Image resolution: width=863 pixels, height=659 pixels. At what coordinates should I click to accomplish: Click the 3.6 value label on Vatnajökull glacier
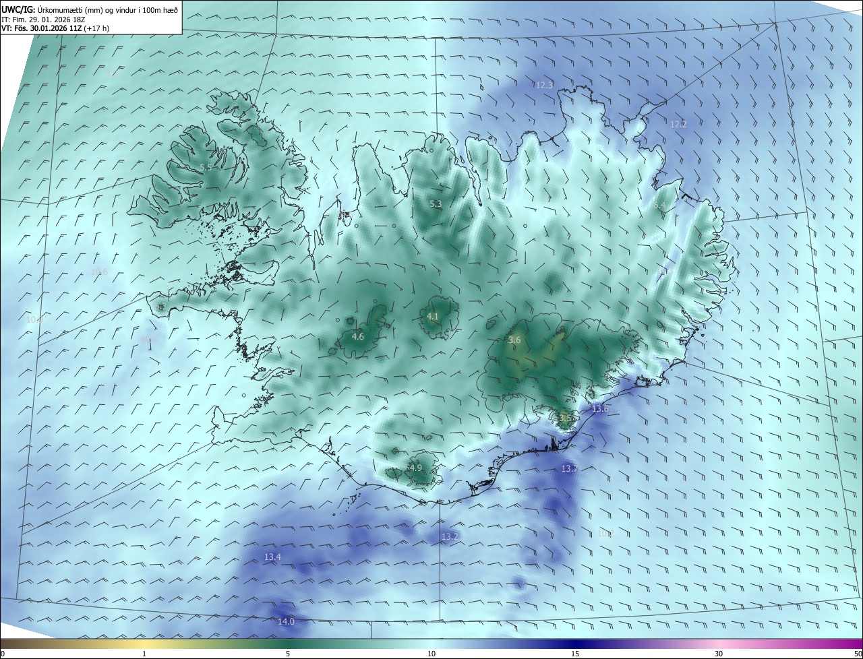point(514,340)
